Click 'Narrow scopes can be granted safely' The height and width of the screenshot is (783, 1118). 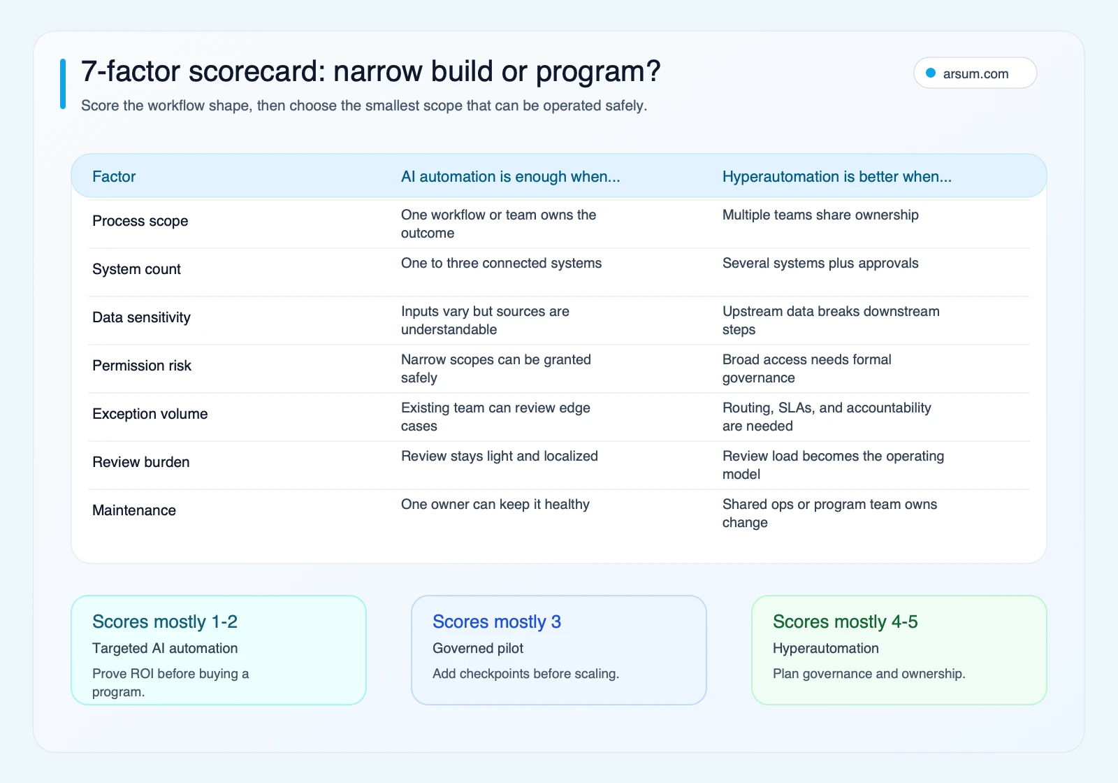tap(496, 368)
